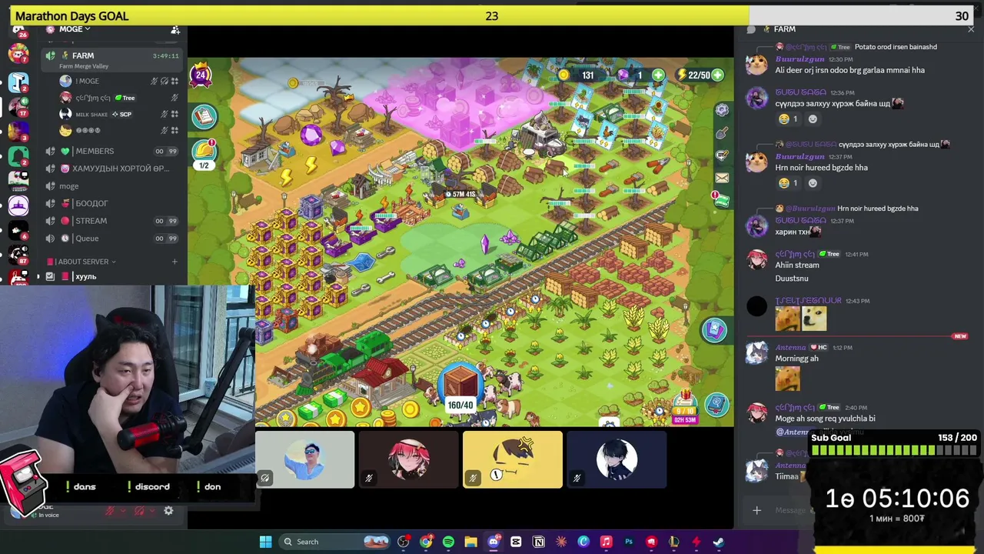This screenshot has width=984, height=554.
Task: Select the sunglasses man avatar voice tile
Action: point(304,460)
